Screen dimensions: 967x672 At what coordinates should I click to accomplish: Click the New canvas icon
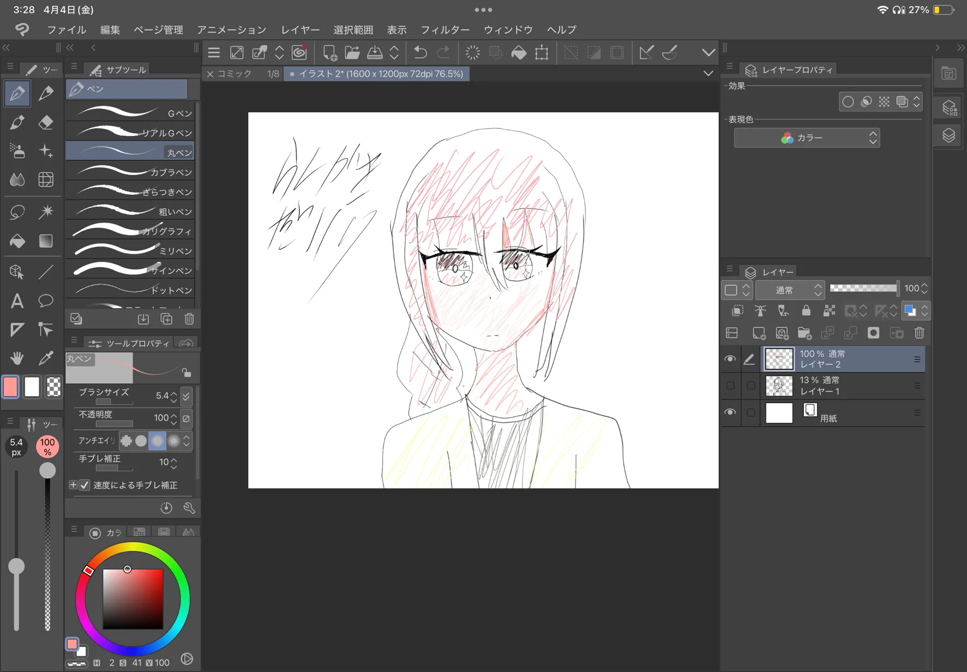(x=329, y=52)
